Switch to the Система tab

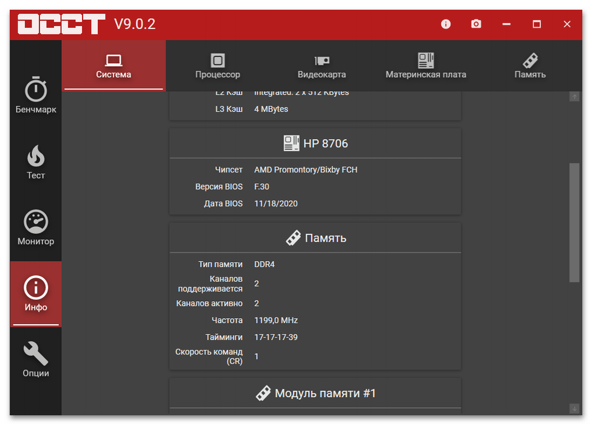click(113, 66)
